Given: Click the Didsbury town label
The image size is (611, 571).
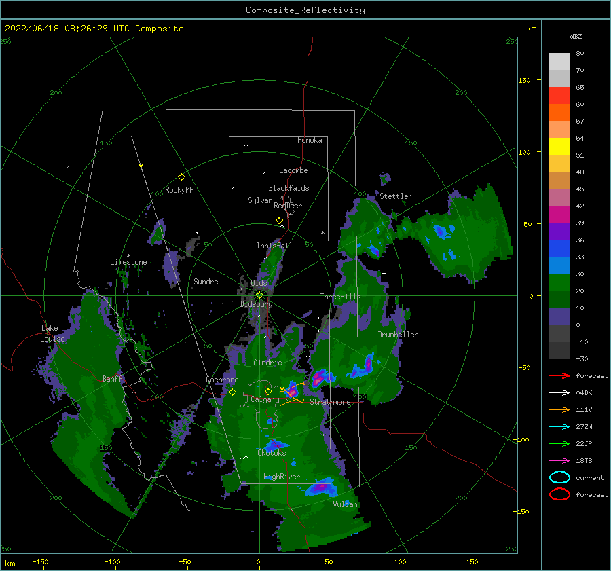Looking at the screenshot, I should [256, 304].
